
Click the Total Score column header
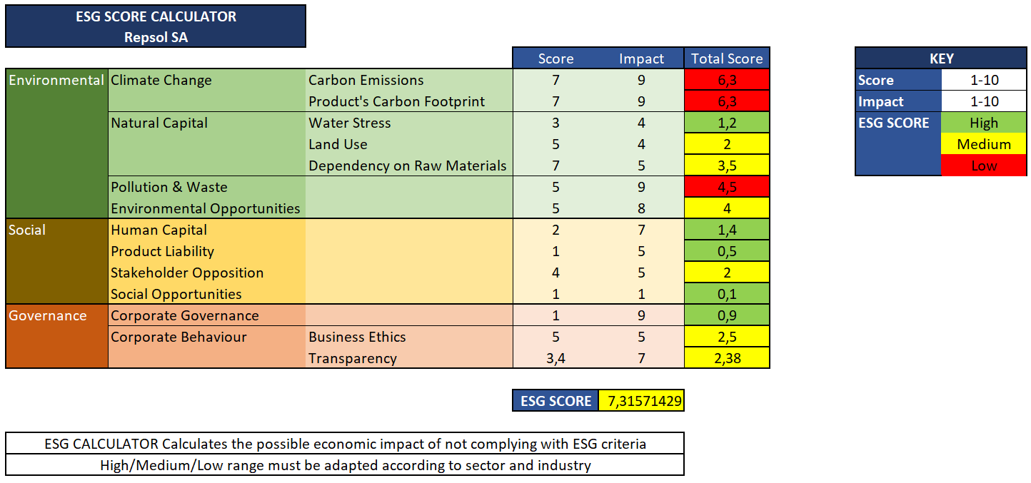pyautogui.click(x=726, y=59)
